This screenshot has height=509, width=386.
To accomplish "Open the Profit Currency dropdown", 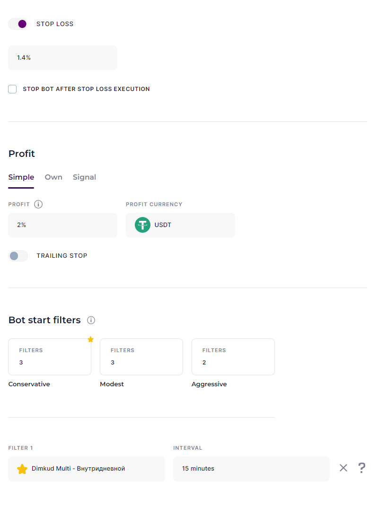I will click(x=180, y=225).
